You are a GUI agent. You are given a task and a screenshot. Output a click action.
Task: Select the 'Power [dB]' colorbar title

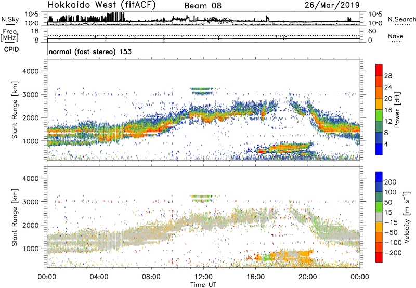[x=397, y=110]
